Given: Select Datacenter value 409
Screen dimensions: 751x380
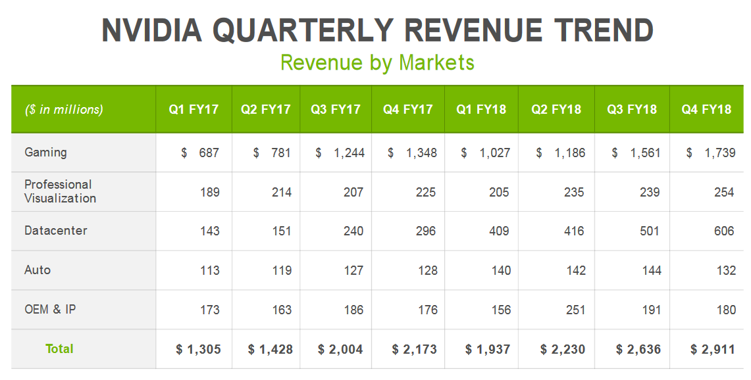Looking at the screenshot, I should tap(499, 231).
